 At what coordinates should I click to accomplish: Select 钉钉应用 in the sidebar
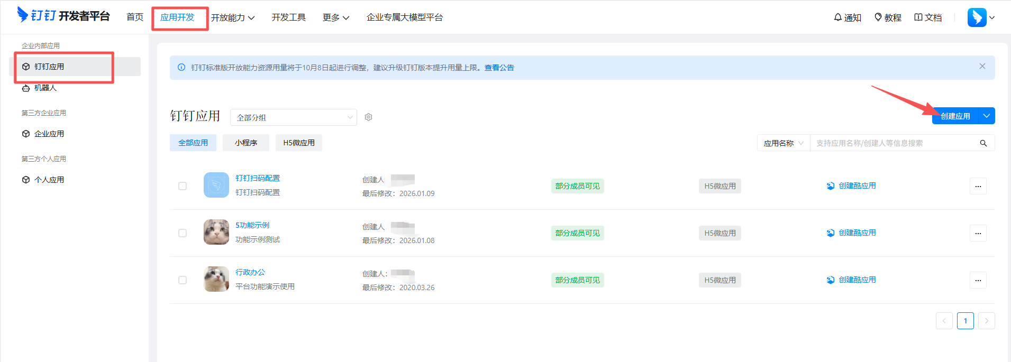click(75, 67)
